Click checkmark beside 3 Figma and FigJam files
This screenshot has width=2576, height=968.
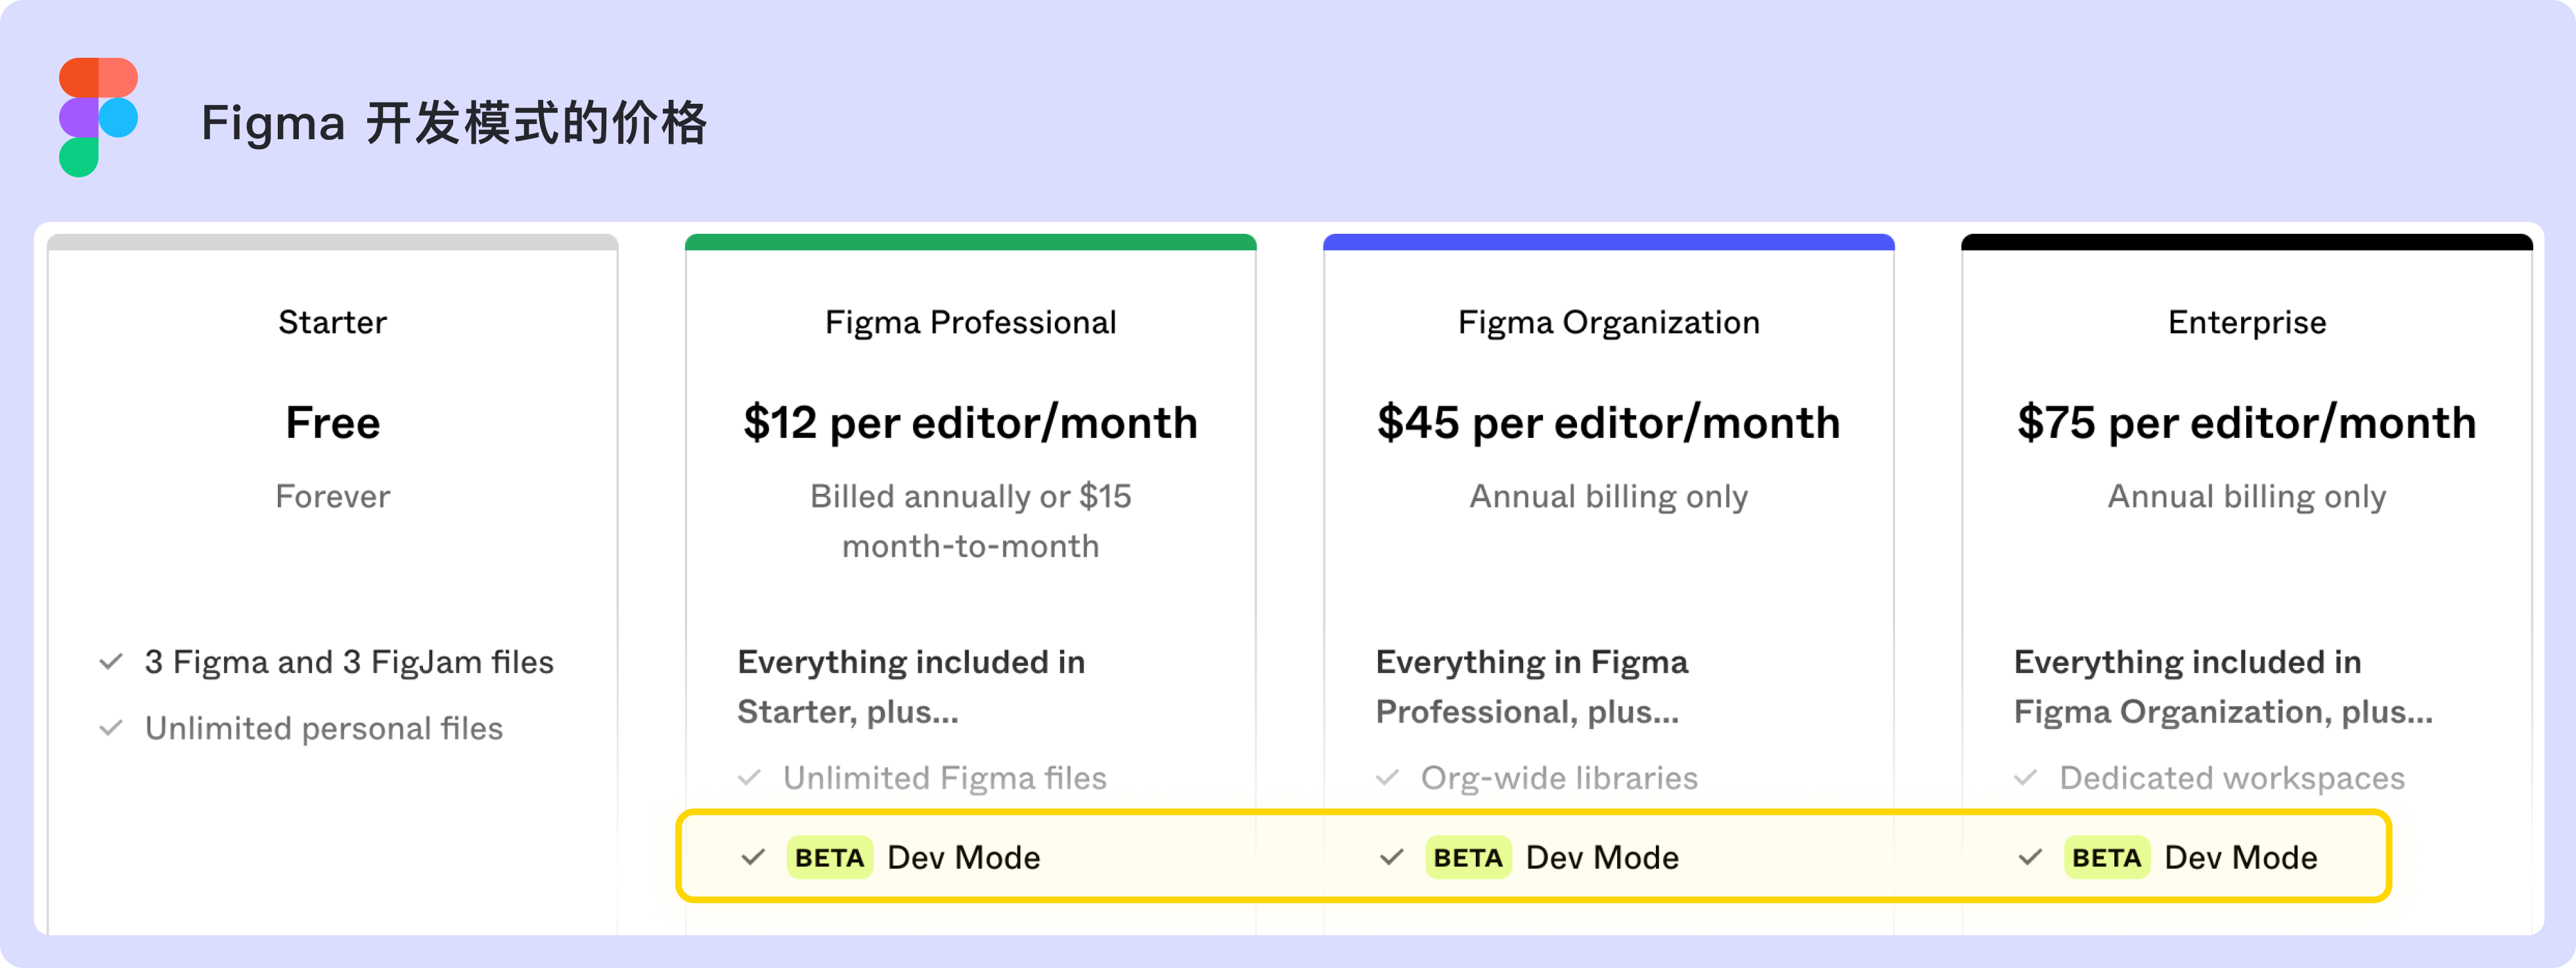pyautogui.click(x=111, y=662)
